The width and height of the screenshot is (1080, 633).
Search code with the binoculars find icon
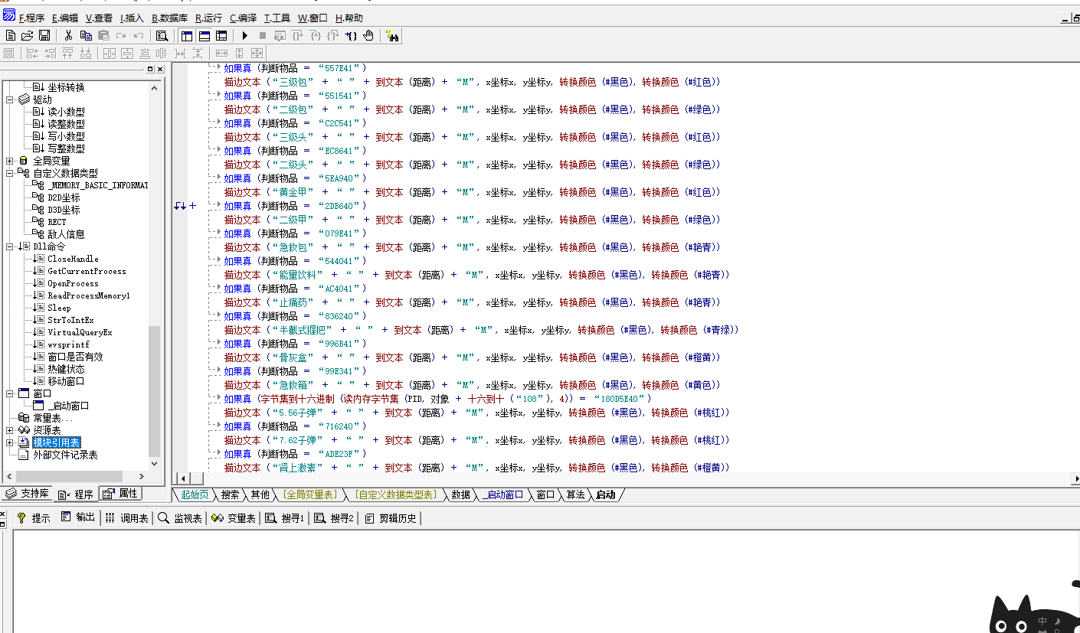pos(393,35)
